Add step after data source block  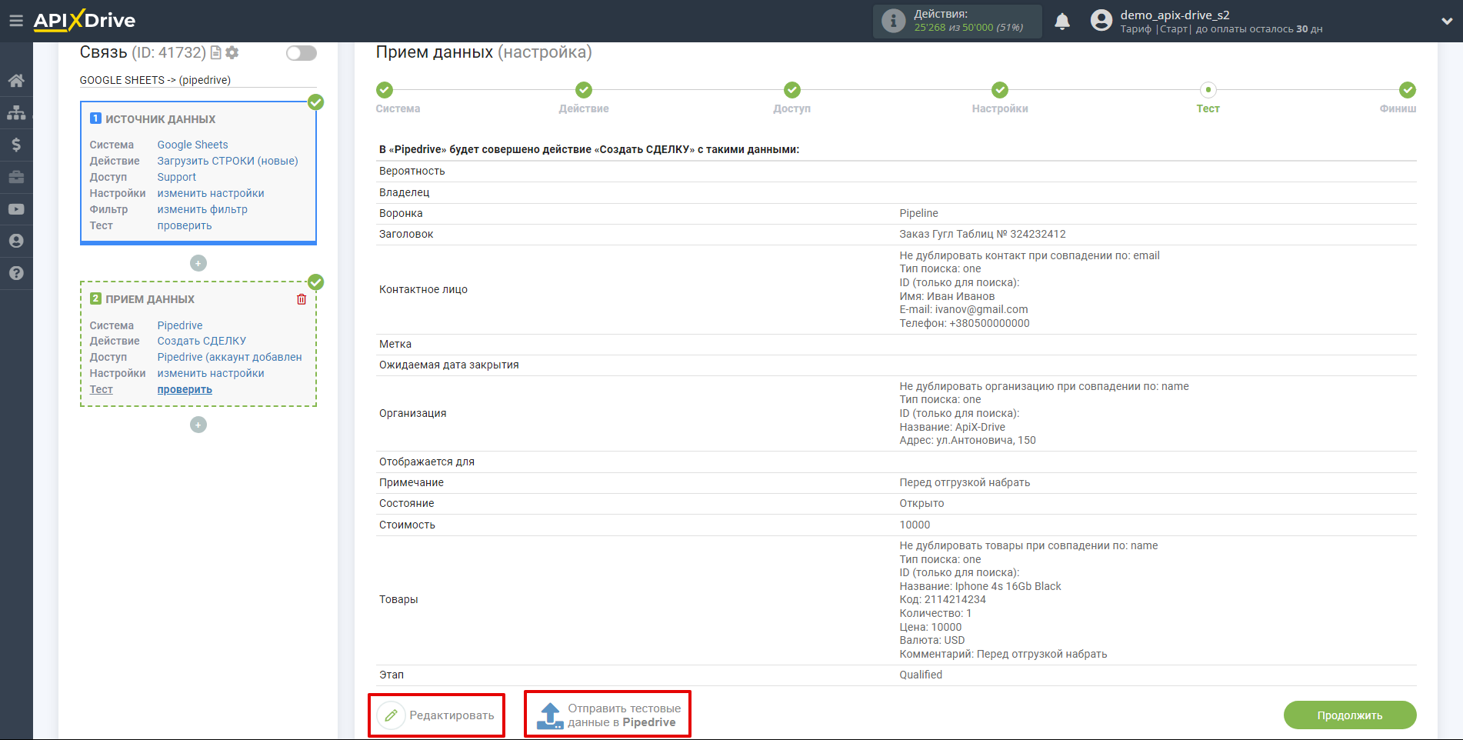pyautogui.click(x=198, y=263)
